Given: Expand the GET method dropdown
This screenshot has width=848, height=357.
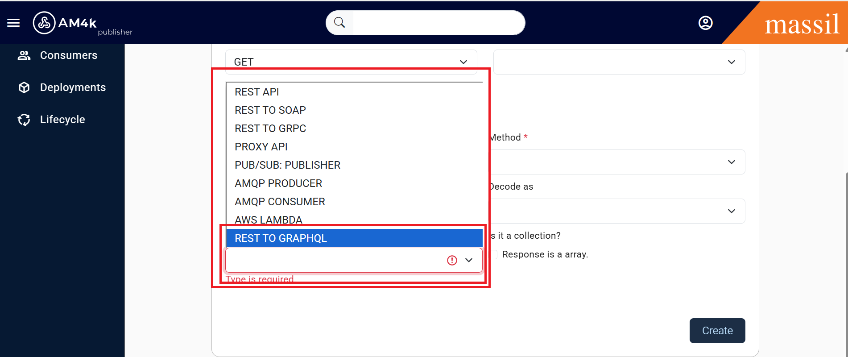Looking at the screenshot, I should [x=351, y=62].
